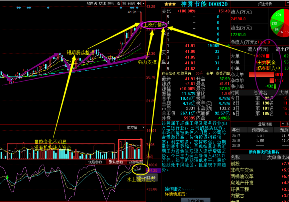Click the 2017 forecast earnings 1.01

tap(260, 136)
